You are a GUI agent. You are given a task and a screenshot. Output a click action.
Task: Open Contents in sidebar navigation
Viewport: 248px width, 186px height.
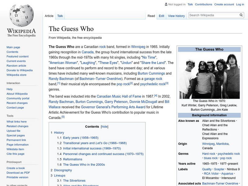tap(12, 52)
